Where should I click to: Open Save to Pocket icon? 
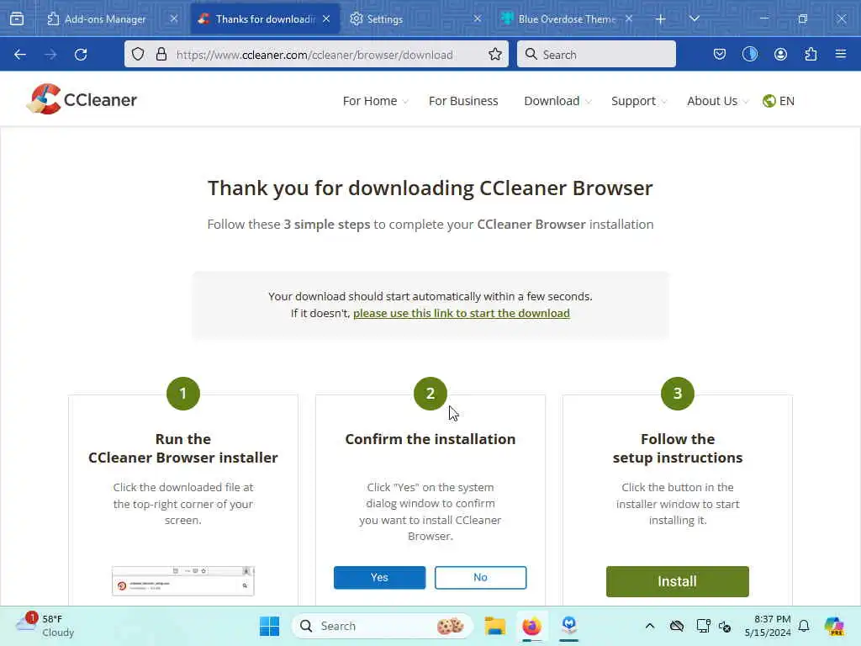coord(720,55)
